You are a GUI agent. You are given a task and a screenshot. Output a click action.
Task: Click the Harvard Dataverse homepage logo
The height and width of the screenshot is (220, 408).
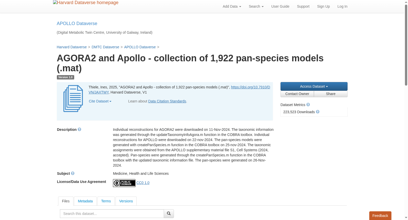86,3
